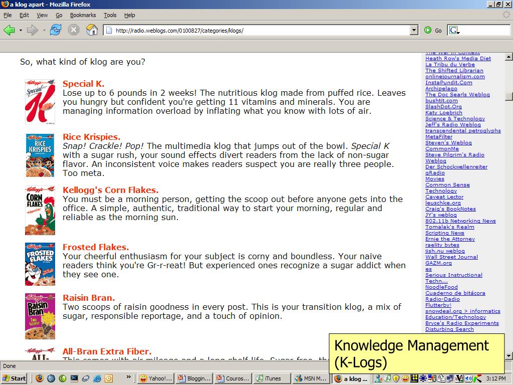Click the yellow security shield tray icon
This screenshot has height=385, width=513.
[396, 379]
